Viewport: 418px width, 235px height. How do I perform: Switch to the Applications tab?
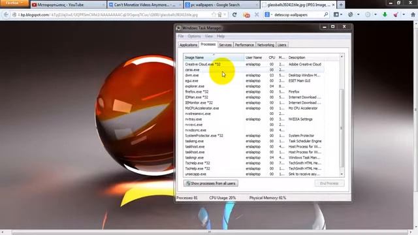pos(188,45)
